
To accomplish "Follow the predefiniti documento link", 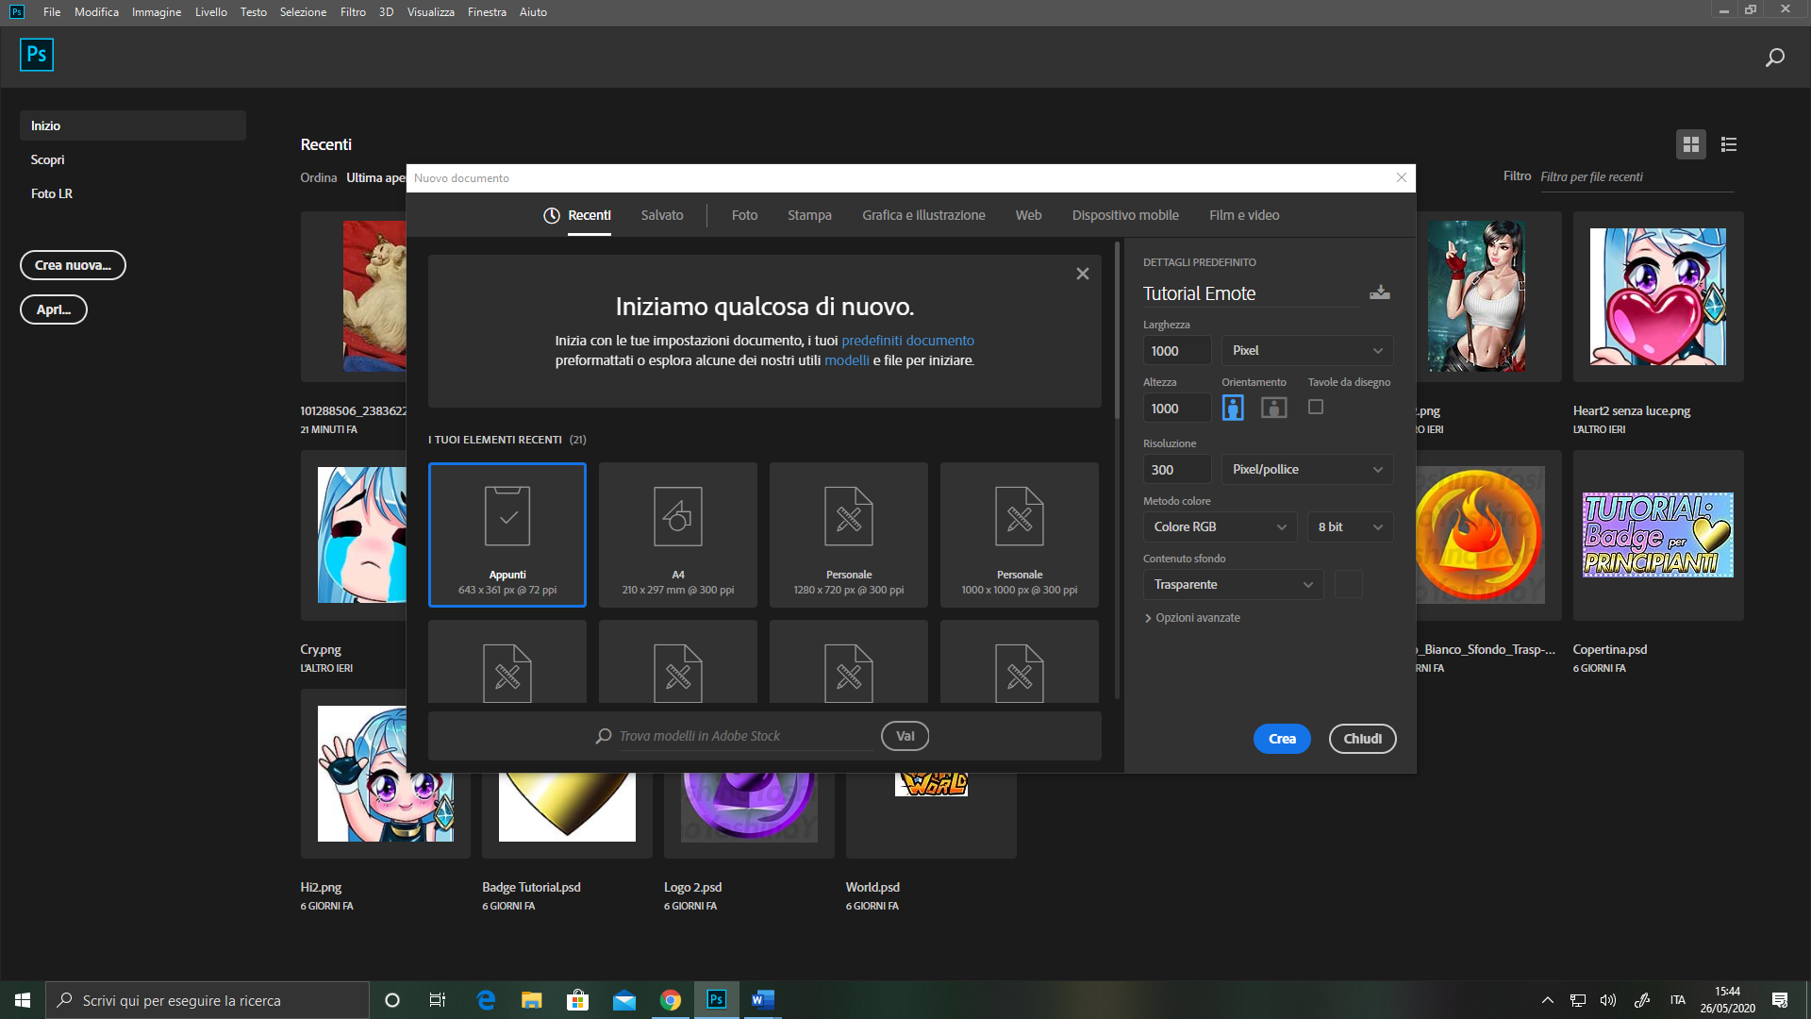I will (x=907, y=341).
